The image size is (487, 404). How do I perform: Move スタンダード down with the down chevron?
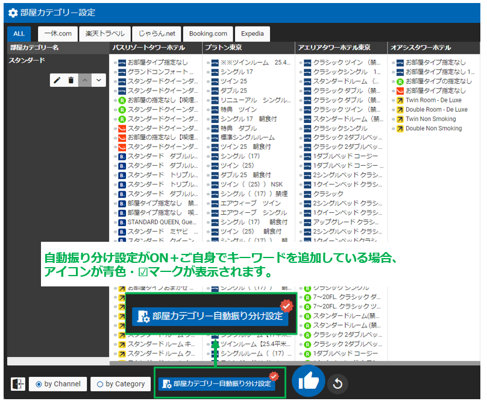point(99,80)
